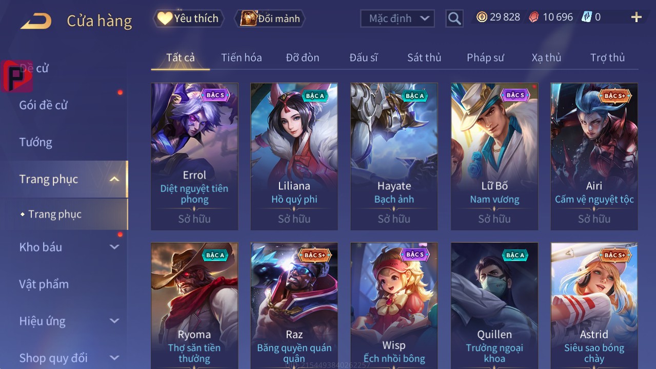Image resolution: width=656 pixels, height=369 pixels.
Task: Click the blue quân huy voucher icon
Action: point(586,17)
